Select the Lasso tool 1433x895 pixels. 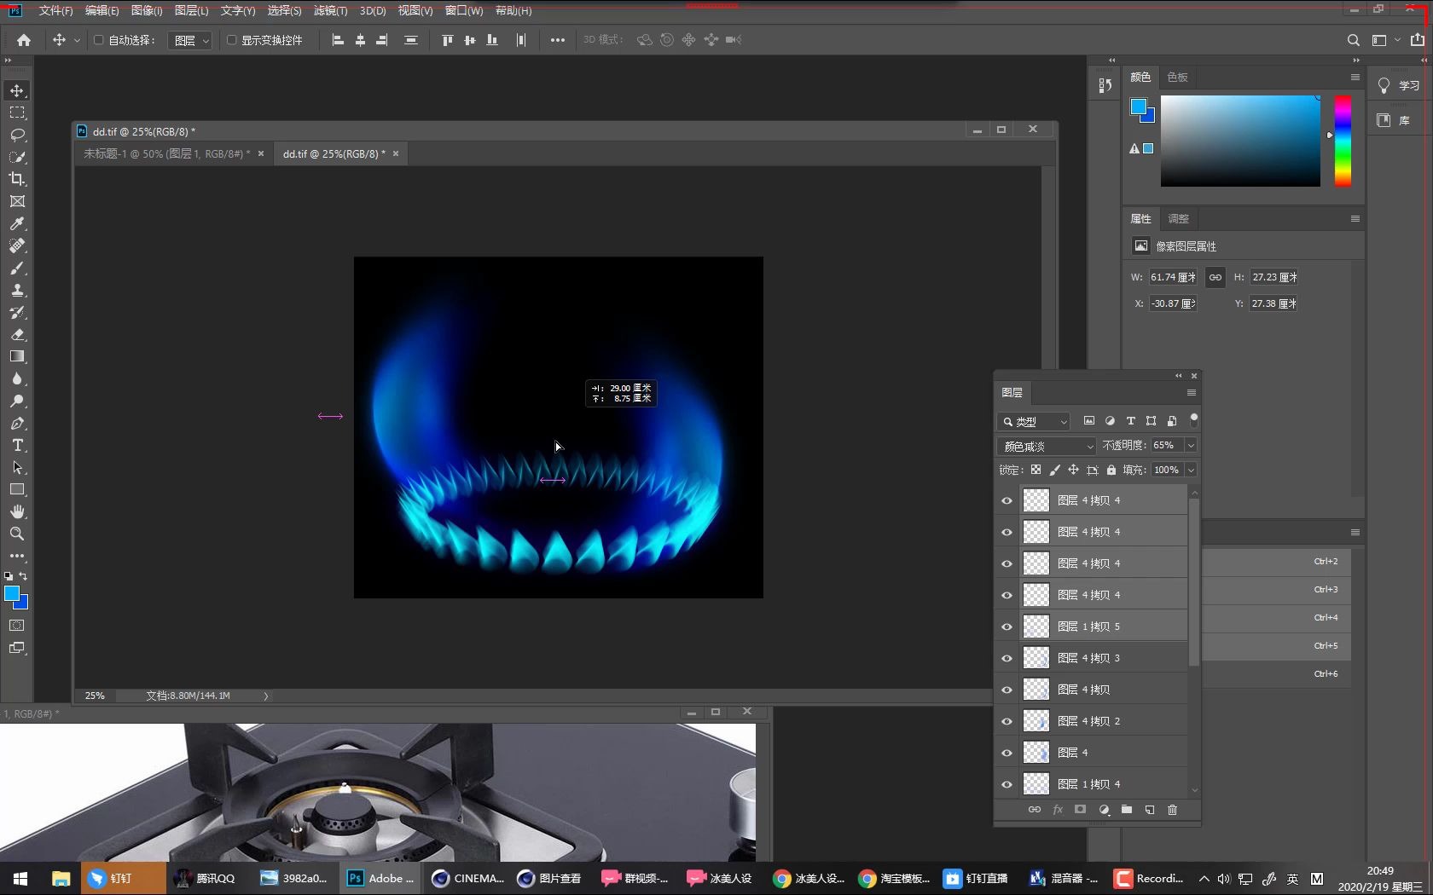click(x=17, y=135)
